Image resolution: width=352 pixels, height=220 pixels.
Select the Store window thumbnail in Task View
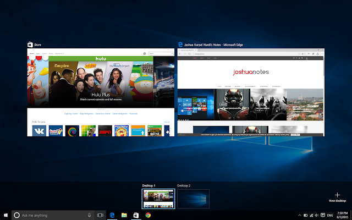[x=101, y=92]
